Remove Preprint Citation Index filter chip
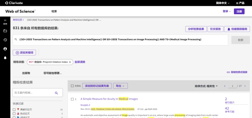 pyautogui.click(x=70, y=62)
